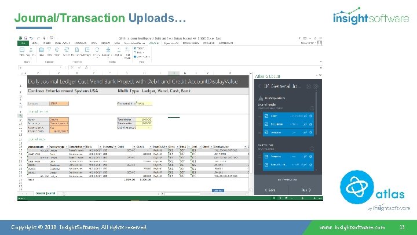Viewport: 417px width, 235px height.
Task: Click Preview Data in Atlas panel
Action: pyautogui.click(x=287, y=180)
